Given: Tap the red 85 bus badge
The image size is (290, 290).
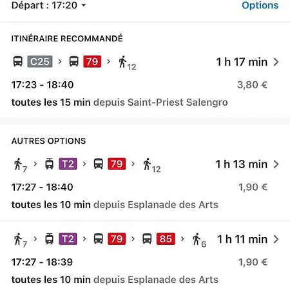Looking at the screenshot, I should click(166, 239).
